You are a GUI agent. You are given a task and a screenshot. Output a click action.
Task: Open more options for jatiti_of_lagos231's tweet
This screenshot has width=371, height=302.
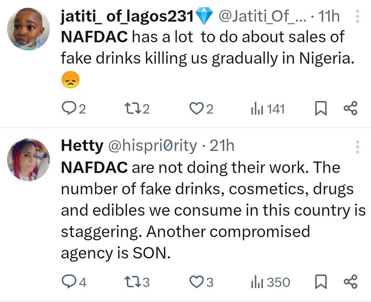pos(358,17)
